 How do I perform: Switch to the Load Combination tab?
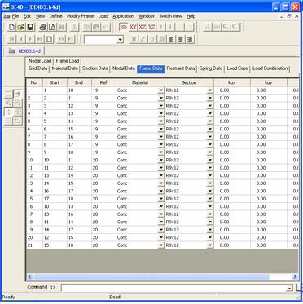(x=270, y=68)
